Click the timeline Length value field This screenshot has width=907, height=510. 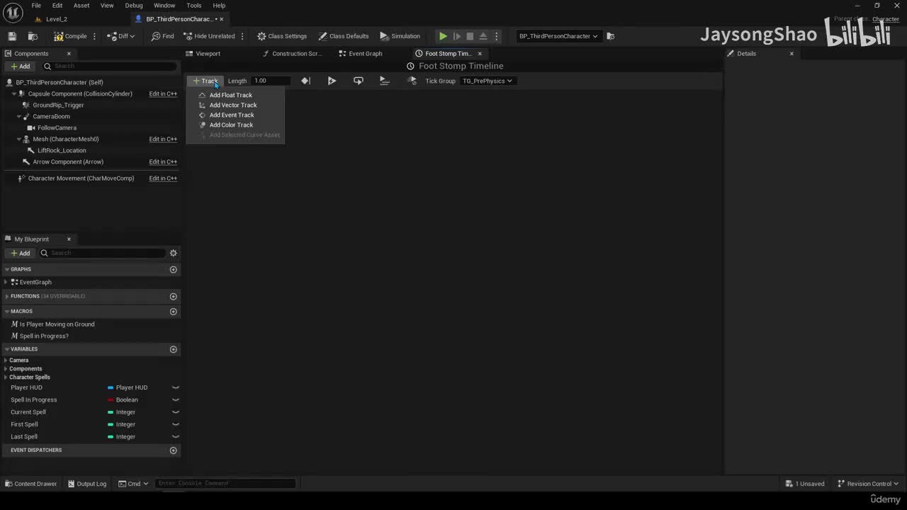272,81
